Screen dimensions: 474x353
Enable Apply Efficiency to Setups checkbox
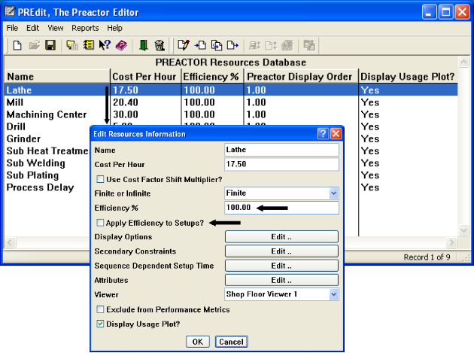click(100, 223)
